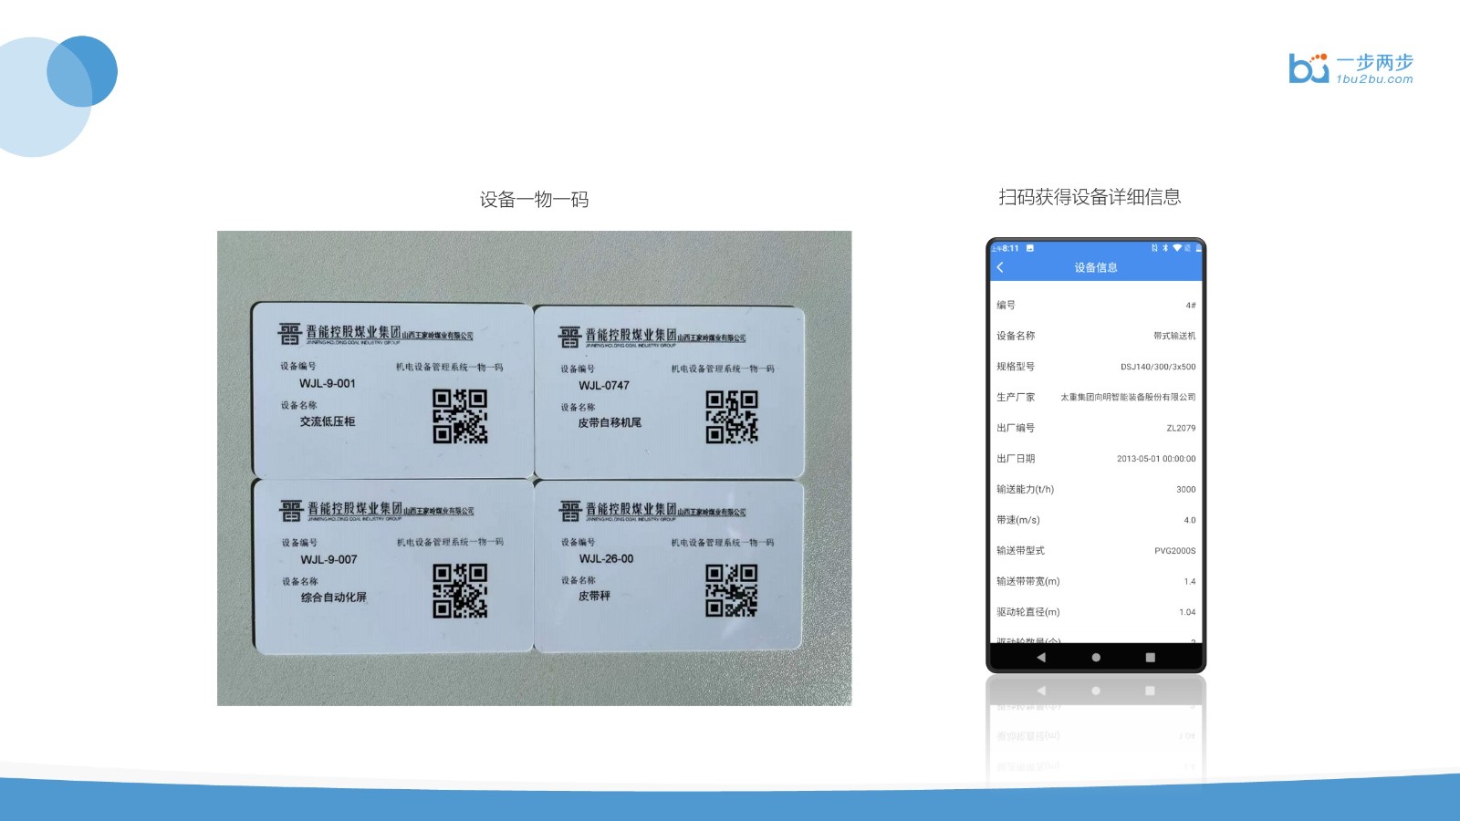Screen dimensions: 1460x821
Task: Select the 设备名称 row label on phone
Action: [x=1016, y=336]
